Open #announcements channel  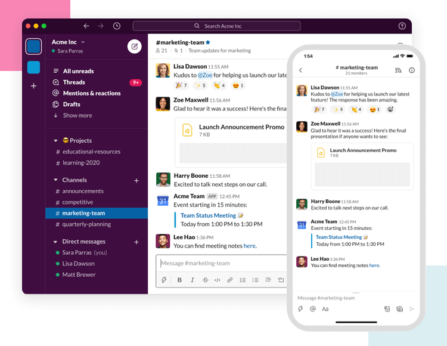pos(97,191)
